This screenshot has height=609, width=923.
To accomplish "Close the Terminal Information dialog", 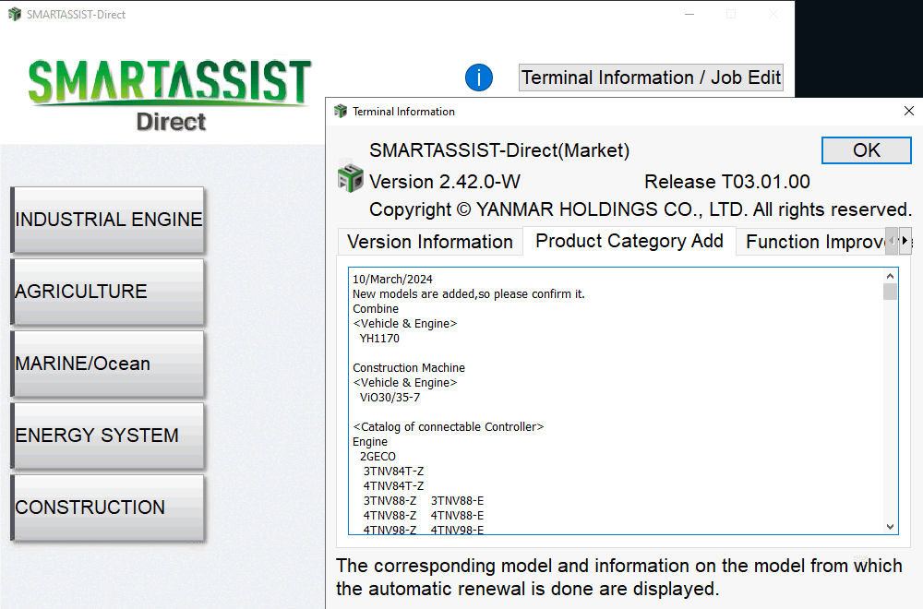I will 908,112.
